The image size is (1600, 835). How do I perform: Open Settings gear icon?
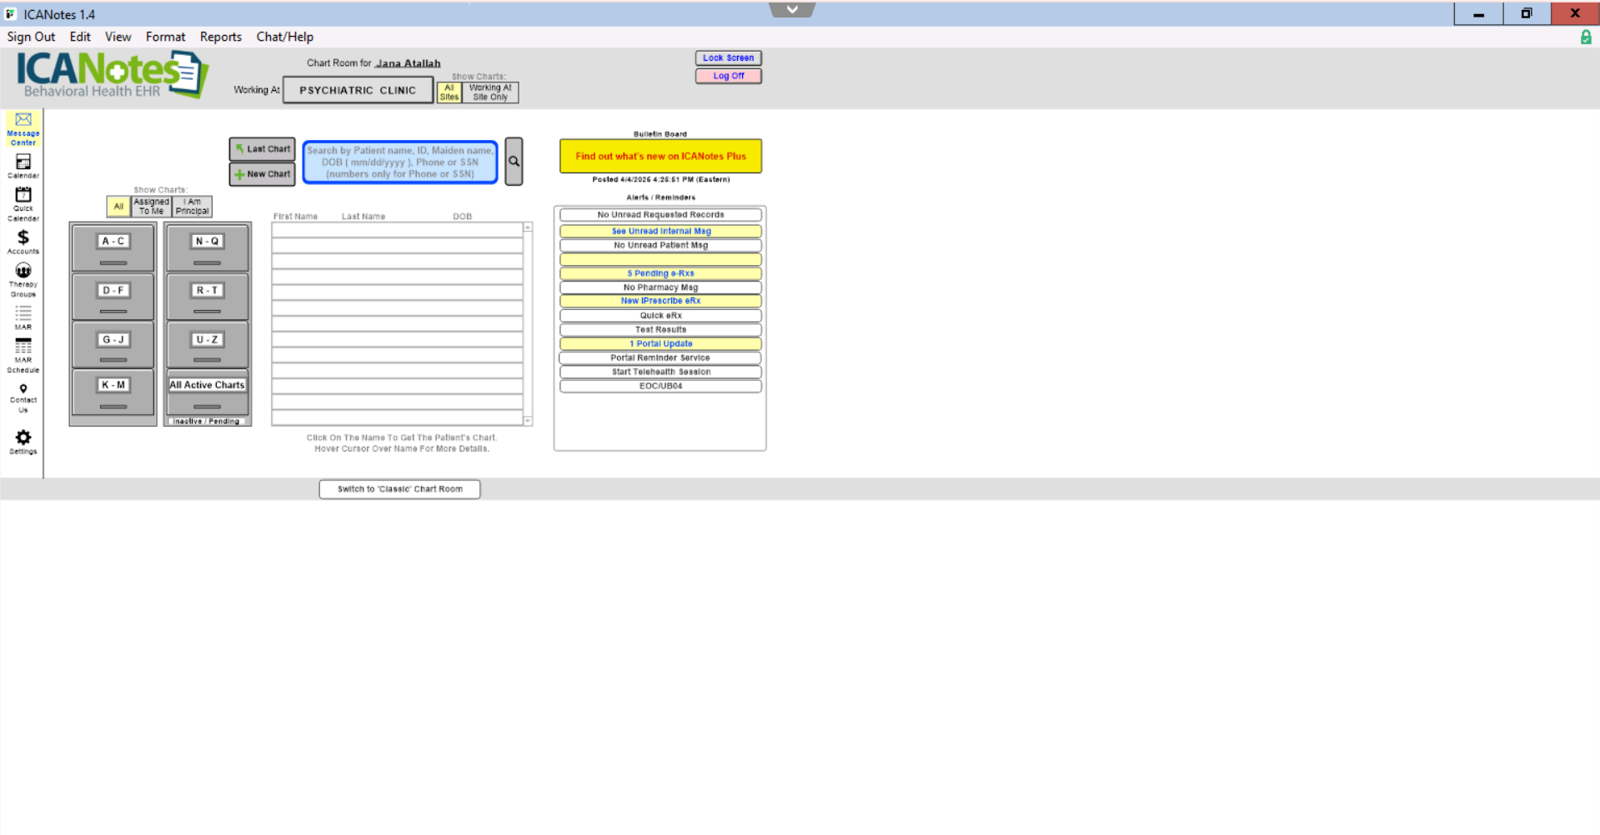23,441
